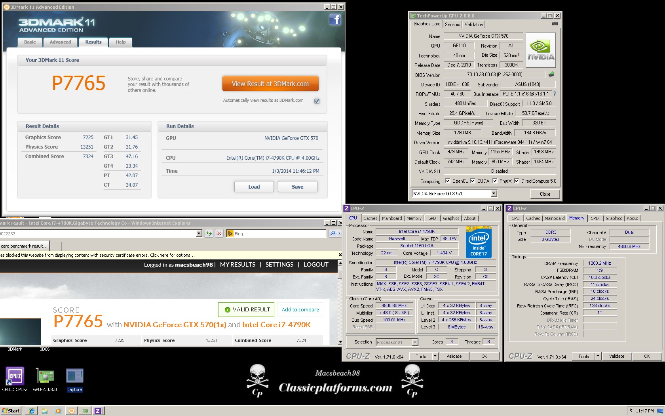Click the Bus Interface question mark help
This screenshot has width=665, height=416.
(x=555, y=94)
